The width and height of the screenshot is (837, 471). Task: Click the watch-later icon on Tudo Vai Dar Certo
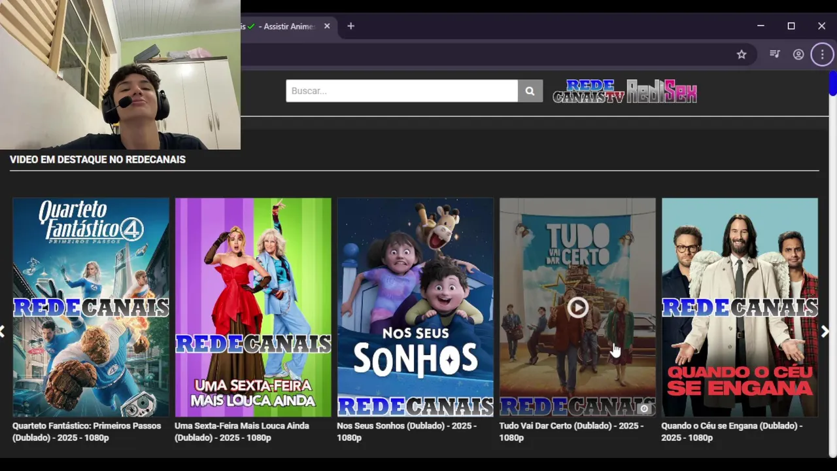click(644, 409)
